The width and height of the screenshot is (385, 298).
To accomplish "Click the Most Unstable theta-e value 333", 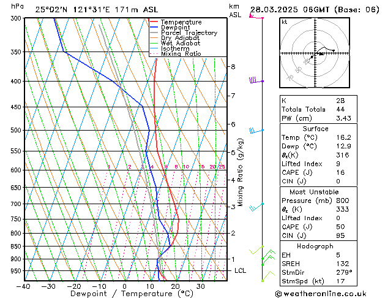I will pyautogui.click(x=343, y=209).
